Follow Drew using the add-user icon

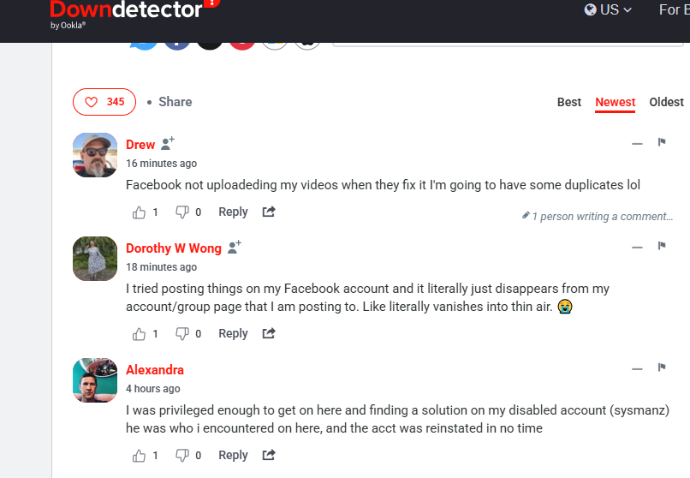point(168,144)
